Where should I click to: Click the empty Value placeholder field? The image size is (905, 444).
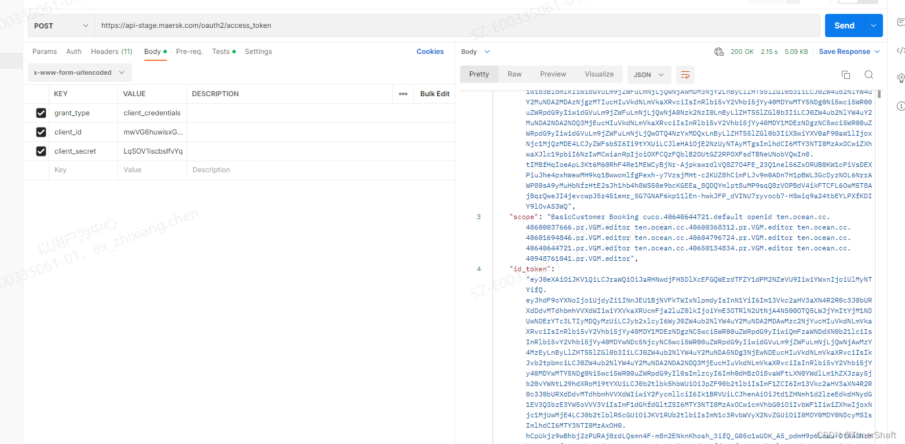pyautogui.click(x=152, y=170)
